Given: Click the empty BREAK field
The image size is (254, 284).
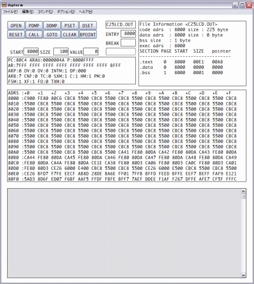Looking at the screenshot, I should pyautogui.click(x=128, y=43).
